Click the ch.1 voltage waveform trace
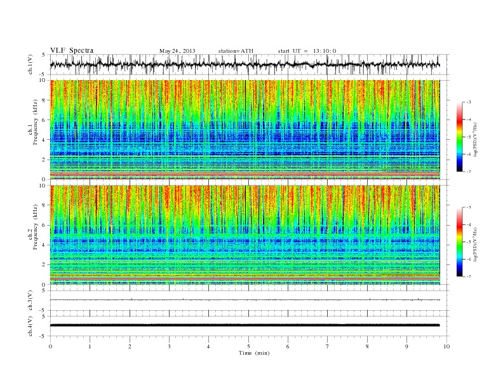The width and height of the screenshot is (503, 389). coord(245,64)
